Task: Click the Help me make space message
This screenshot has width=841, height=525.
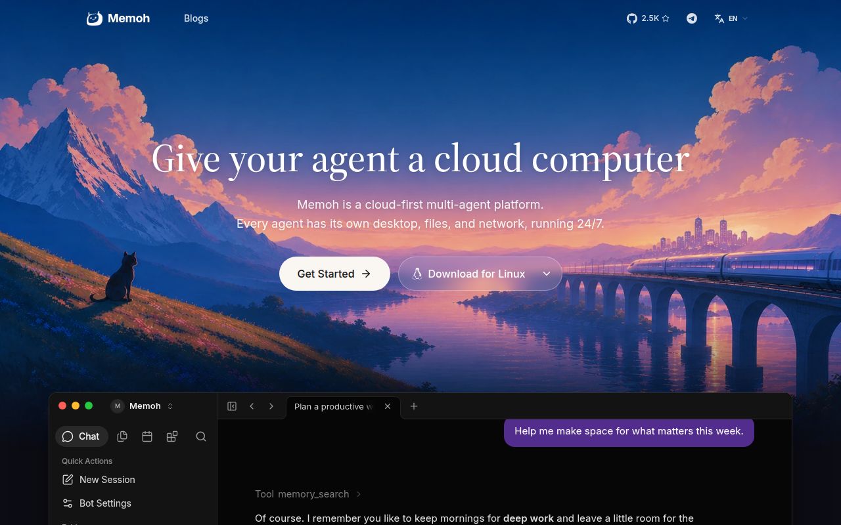Action: (x=629, y=431)
